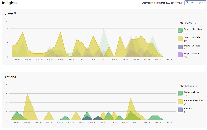Click the Search - Desktop legend label
The height and width of the screenshot is (130, 207).
[193, 29]
